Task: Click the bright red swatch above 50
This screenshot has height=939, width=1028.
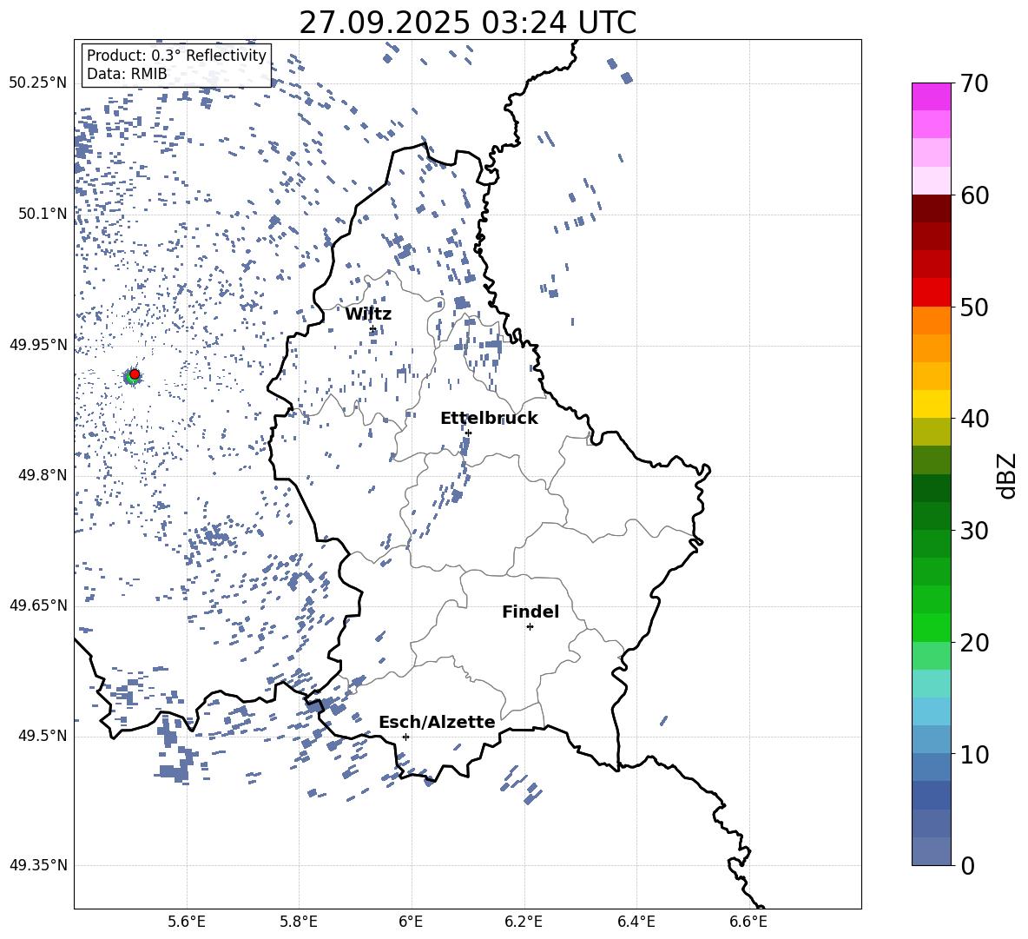Action: 931,293
